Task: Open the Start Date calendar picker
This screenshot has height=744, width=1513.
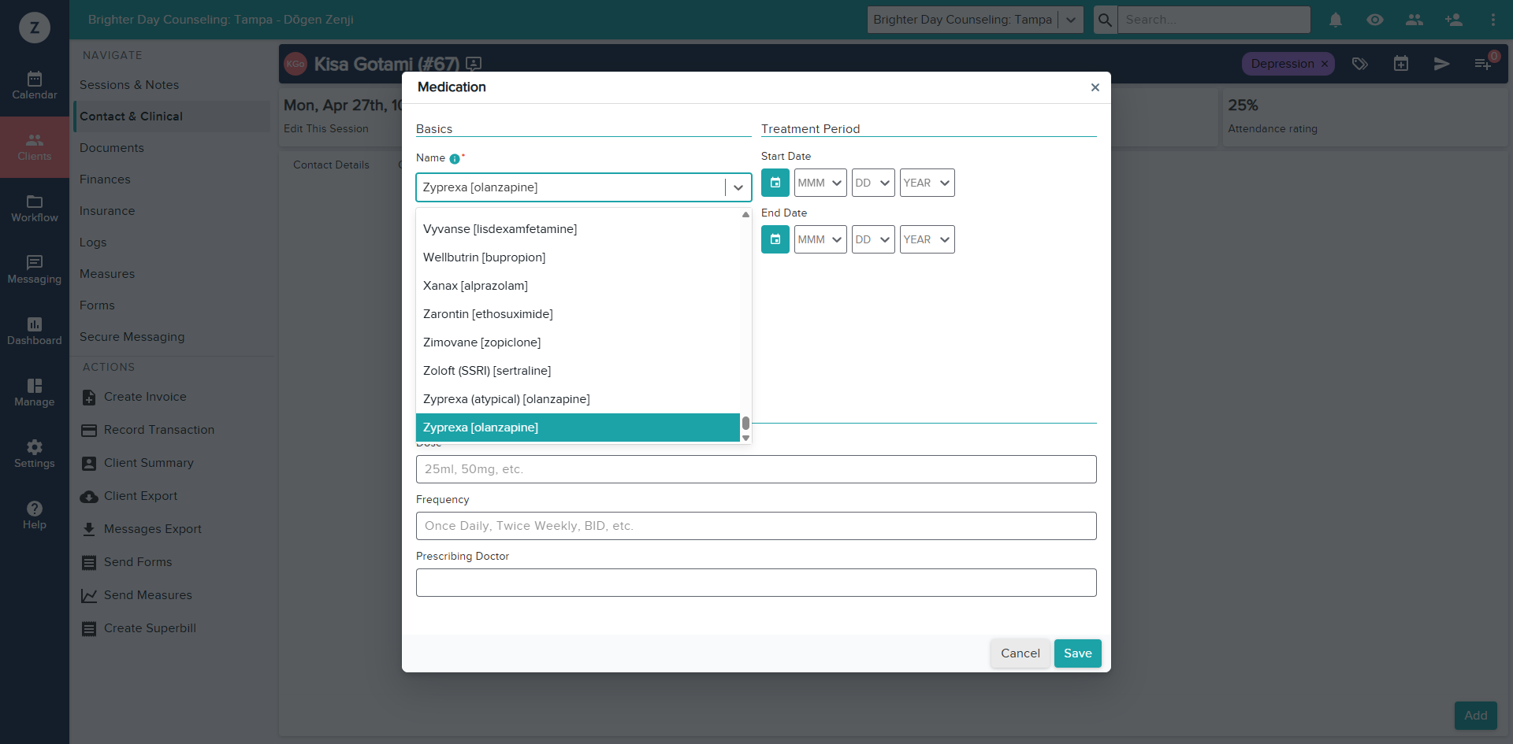Action: (x=775, y=183)
